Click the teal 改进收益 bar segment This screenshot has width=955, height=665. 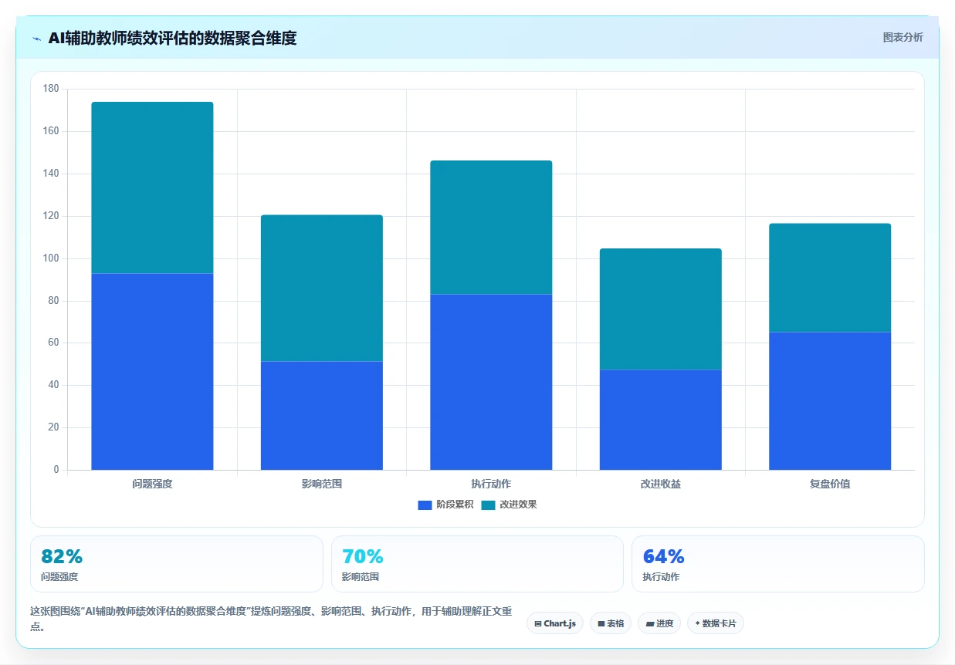[x=660, y=309]
